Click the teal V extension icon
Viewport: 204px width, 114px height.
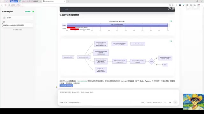pos(184,5)
